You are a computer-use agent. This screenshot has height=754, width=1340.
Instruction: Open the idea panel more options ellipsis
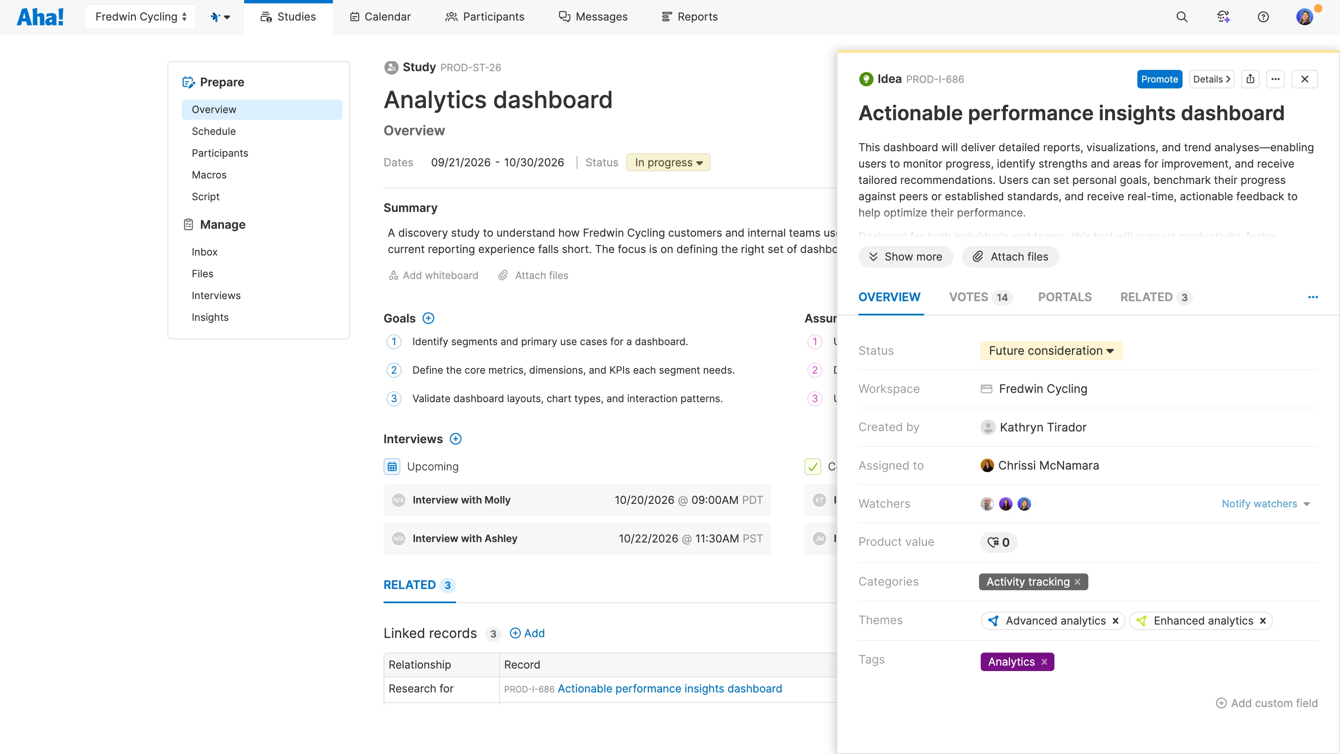pos(1276,79)
